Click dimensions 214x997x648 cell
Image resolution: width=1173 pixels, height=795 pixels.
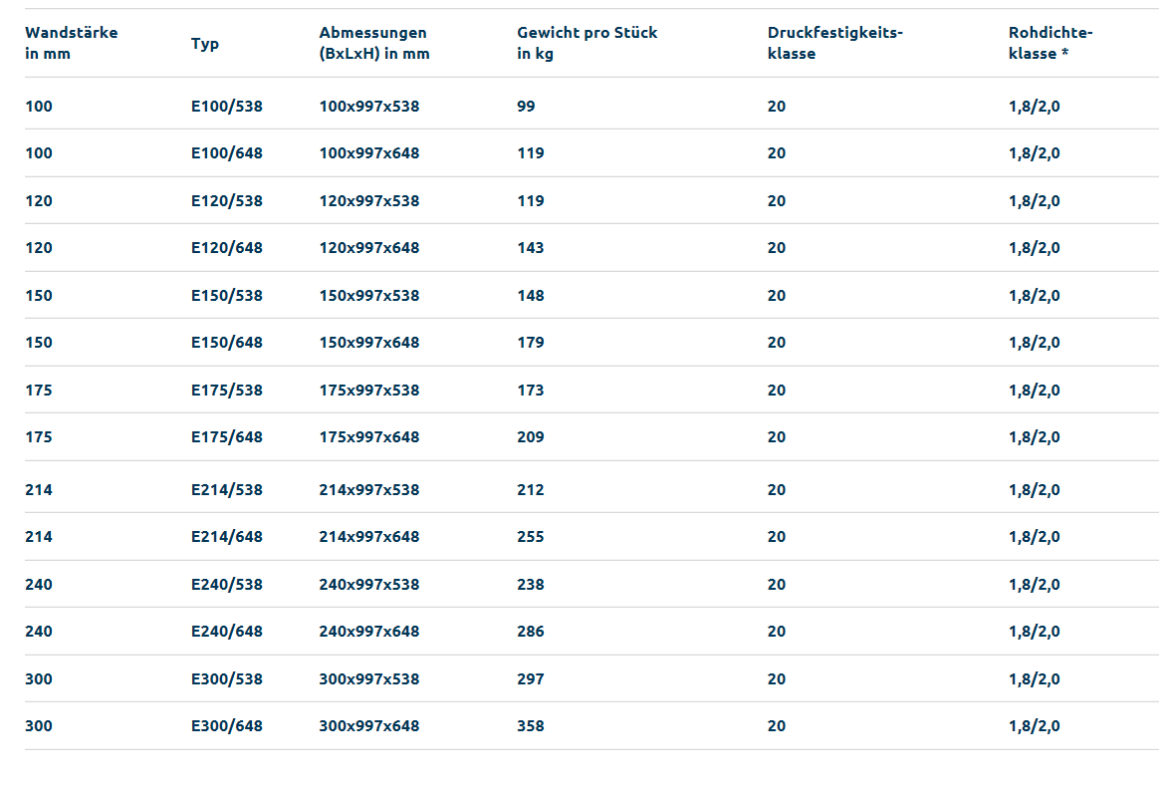368,537
